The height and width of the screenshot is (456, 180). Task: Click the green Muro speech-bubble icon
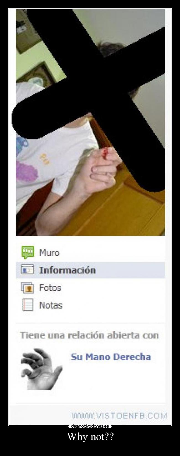point(28,252)
